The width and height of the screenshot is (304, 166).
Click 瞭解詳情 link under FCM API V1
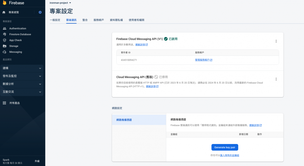[x=140, y=45]
